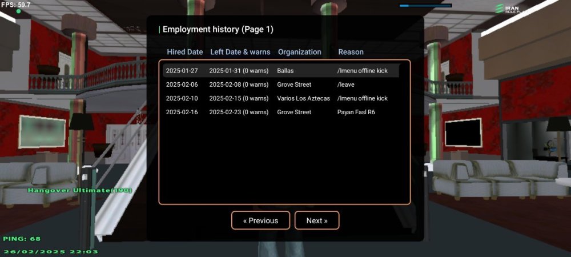Image resolution: width=571 pixels, height=257 pixels.
Task: Click the Reason column header
Action: [351, 52]
